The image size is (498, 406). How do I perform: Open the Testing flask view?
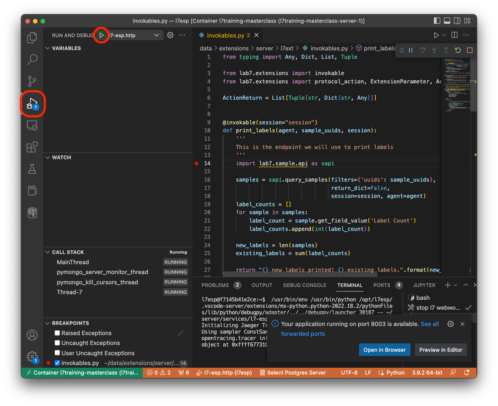pyautogui.click(x=32, y=169)
